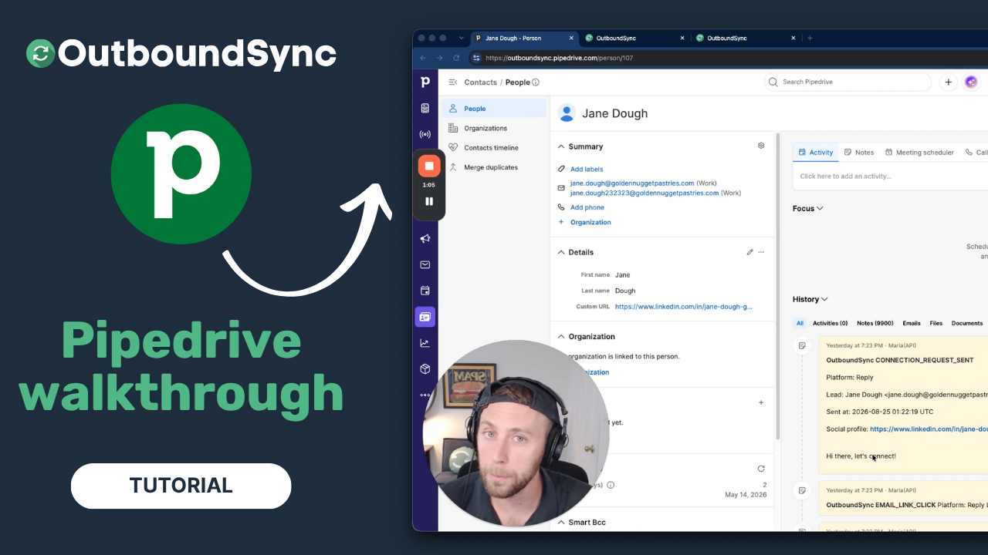Filter history by Documents
Screen dimensions: 988x555
967,323
